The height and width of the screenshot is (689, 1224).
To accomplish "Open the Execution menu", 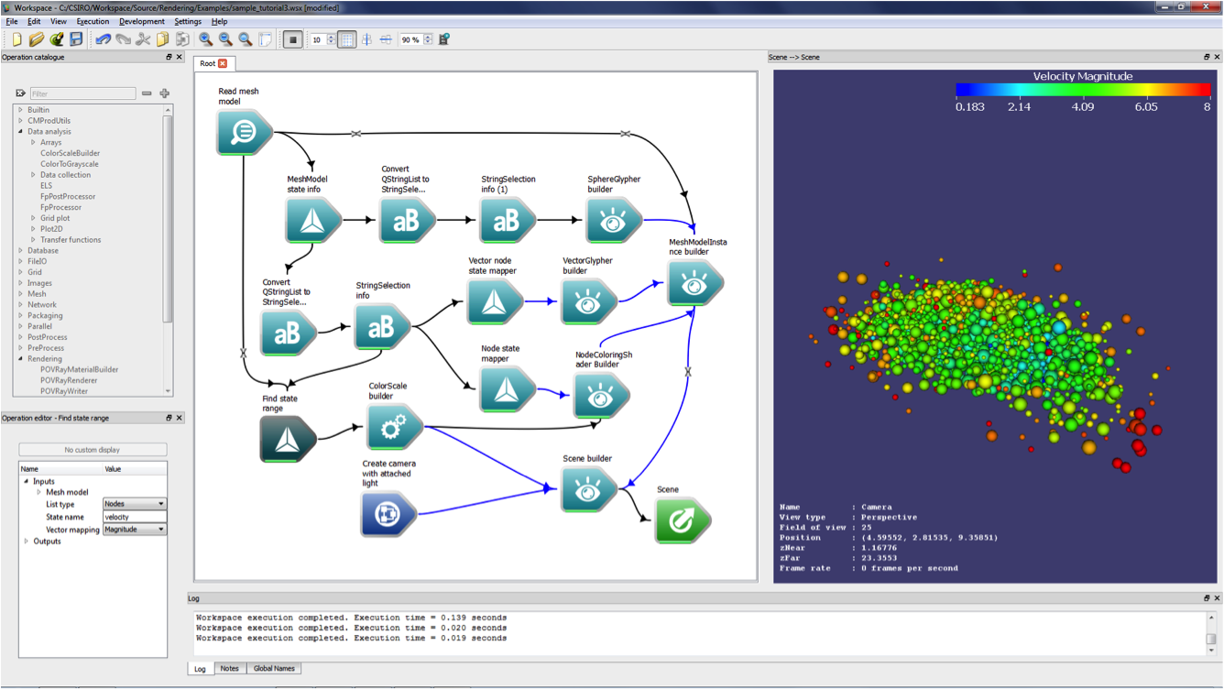I will [93, 21].
